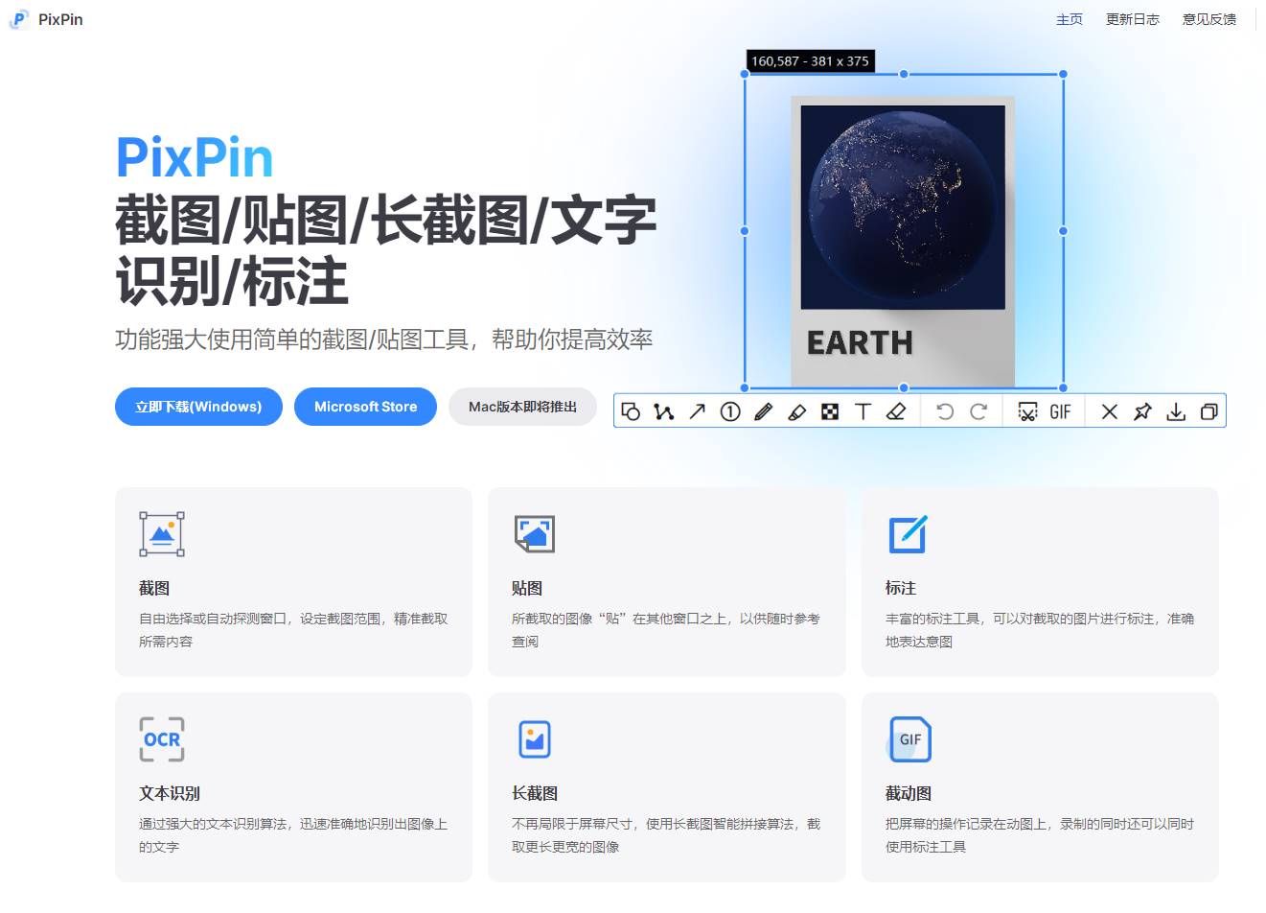Copy the screenshot to clipboard
Screen dimensions: 1266x913
tap(1208, 410)
